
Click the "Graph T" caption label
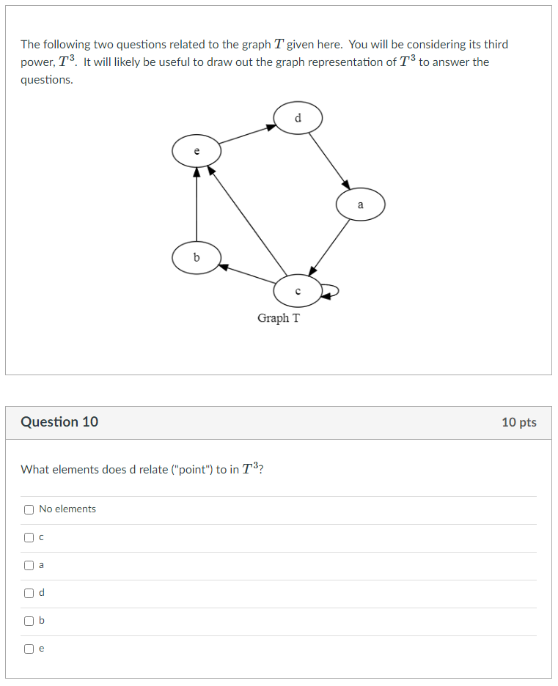pos(279,317)
